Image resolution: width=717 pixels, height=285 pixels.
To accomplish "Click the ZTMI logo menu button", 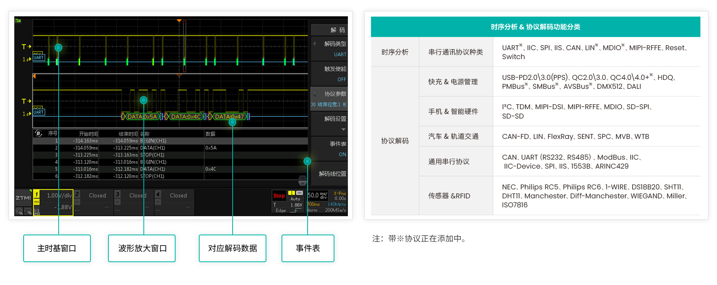I will (x=23, y=198).
